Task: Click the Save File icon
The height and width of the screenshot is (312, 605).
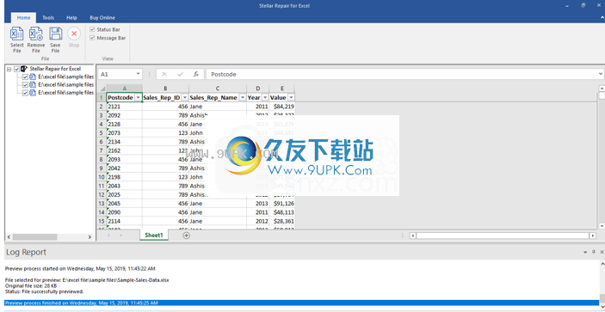Action: tap(56, 34)
